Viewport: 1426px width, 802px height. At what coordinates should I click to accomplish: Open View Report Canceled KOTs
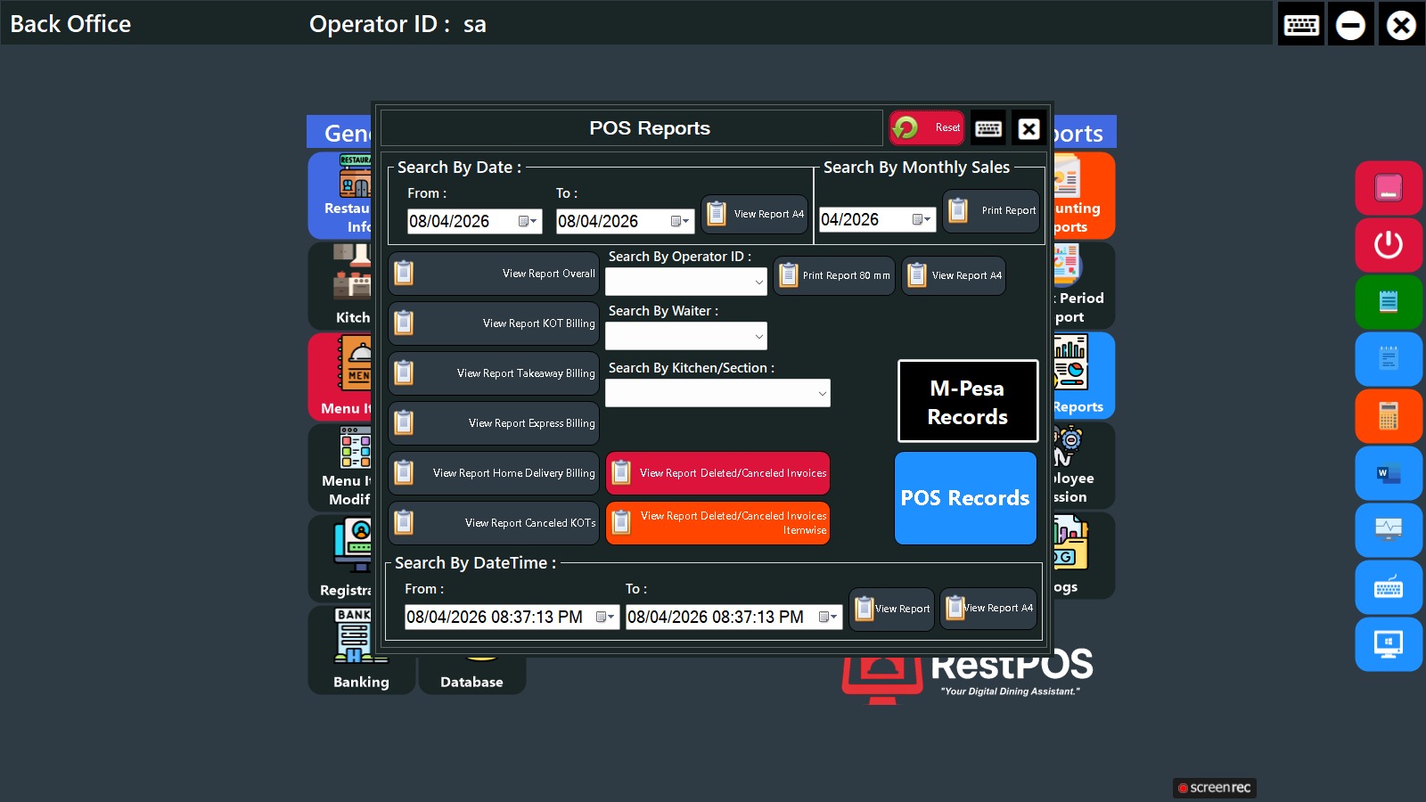tap(494, 523)
